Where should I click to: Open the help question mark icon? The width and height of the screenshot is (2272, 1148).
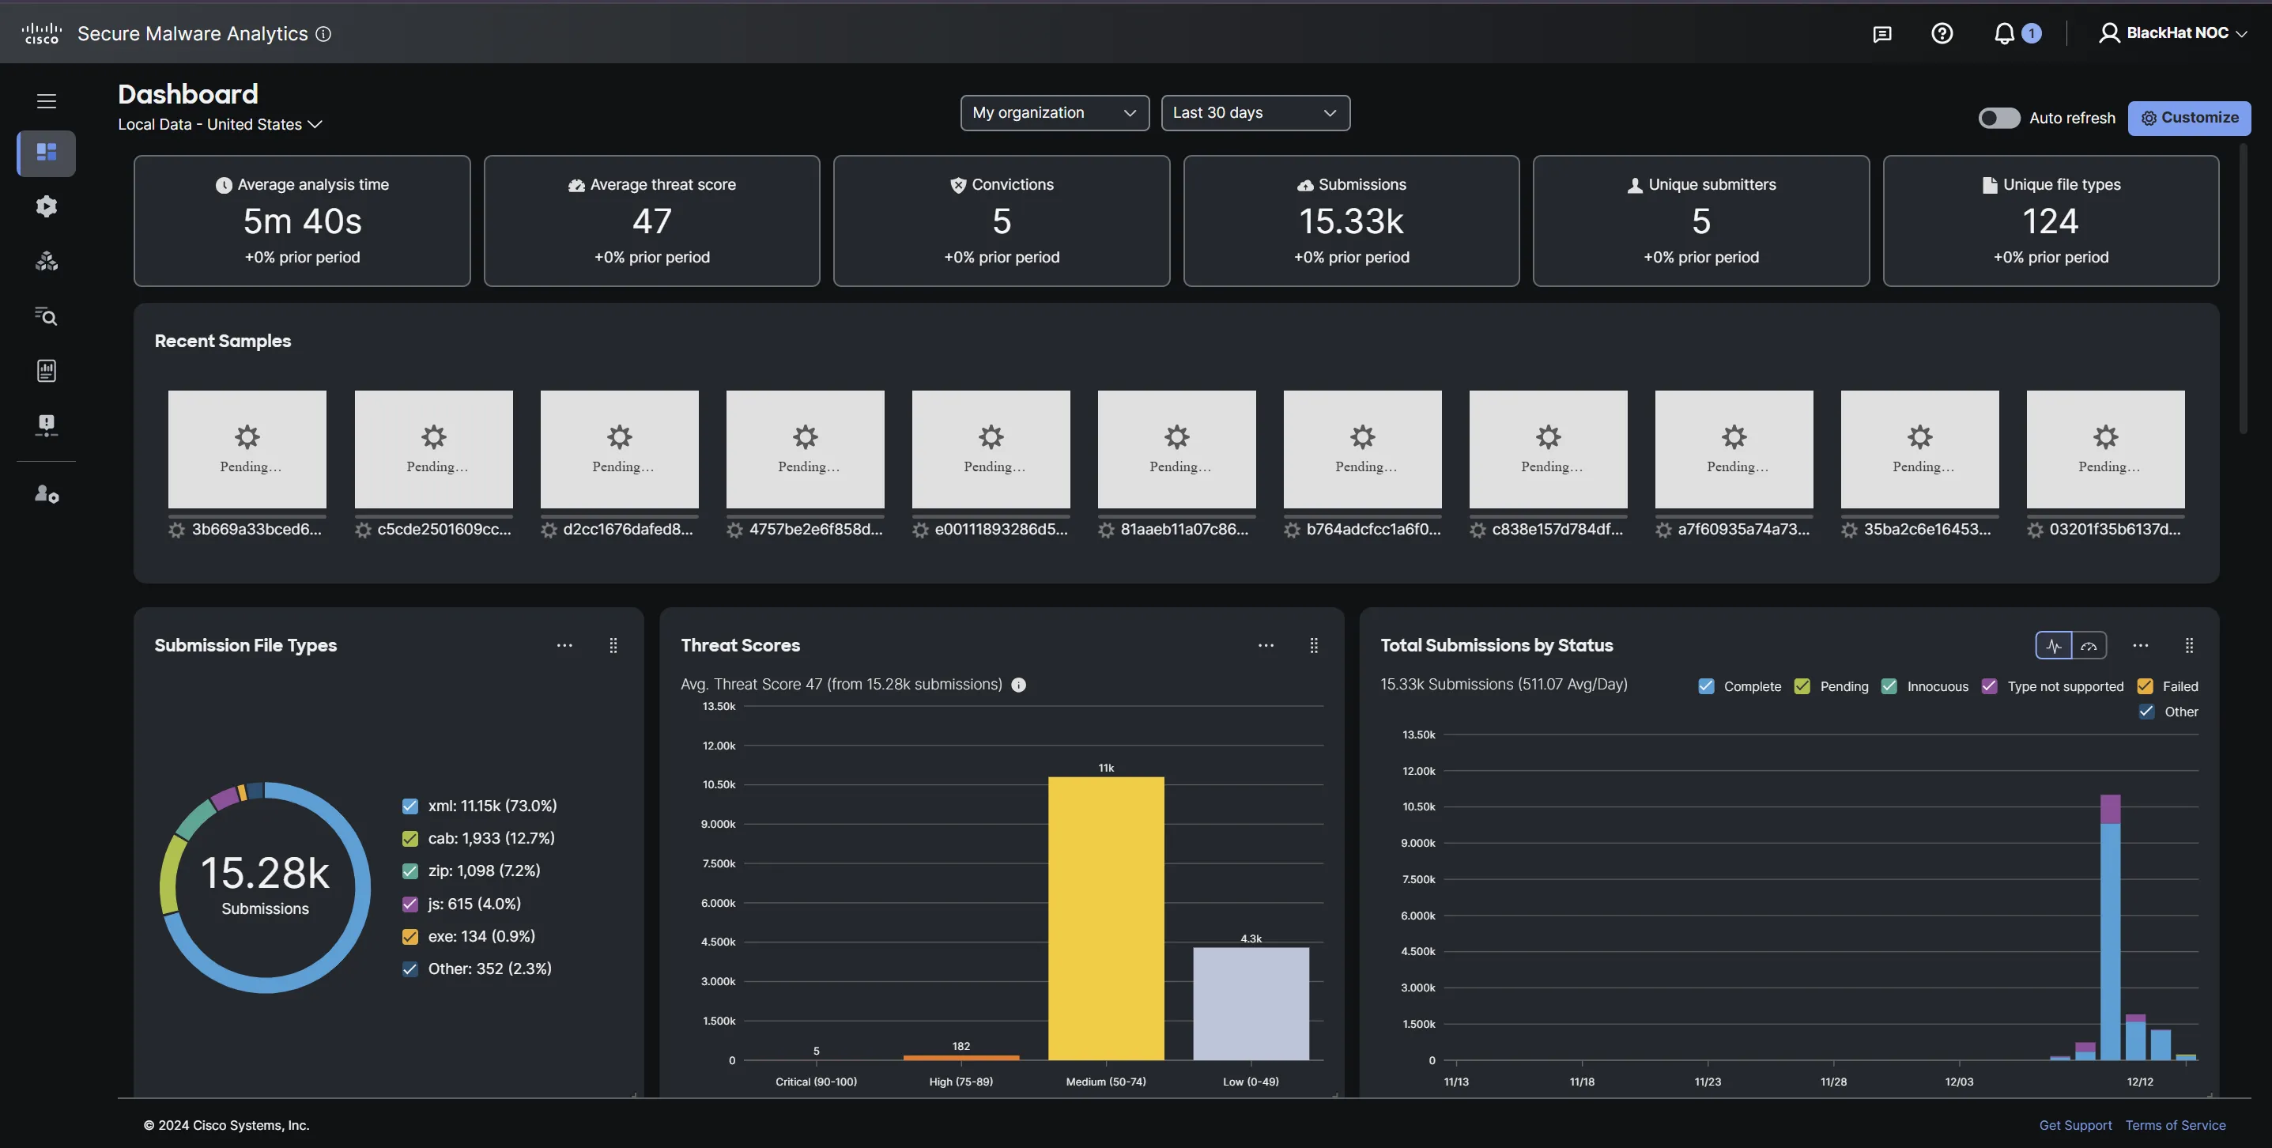pos(1942,33)
